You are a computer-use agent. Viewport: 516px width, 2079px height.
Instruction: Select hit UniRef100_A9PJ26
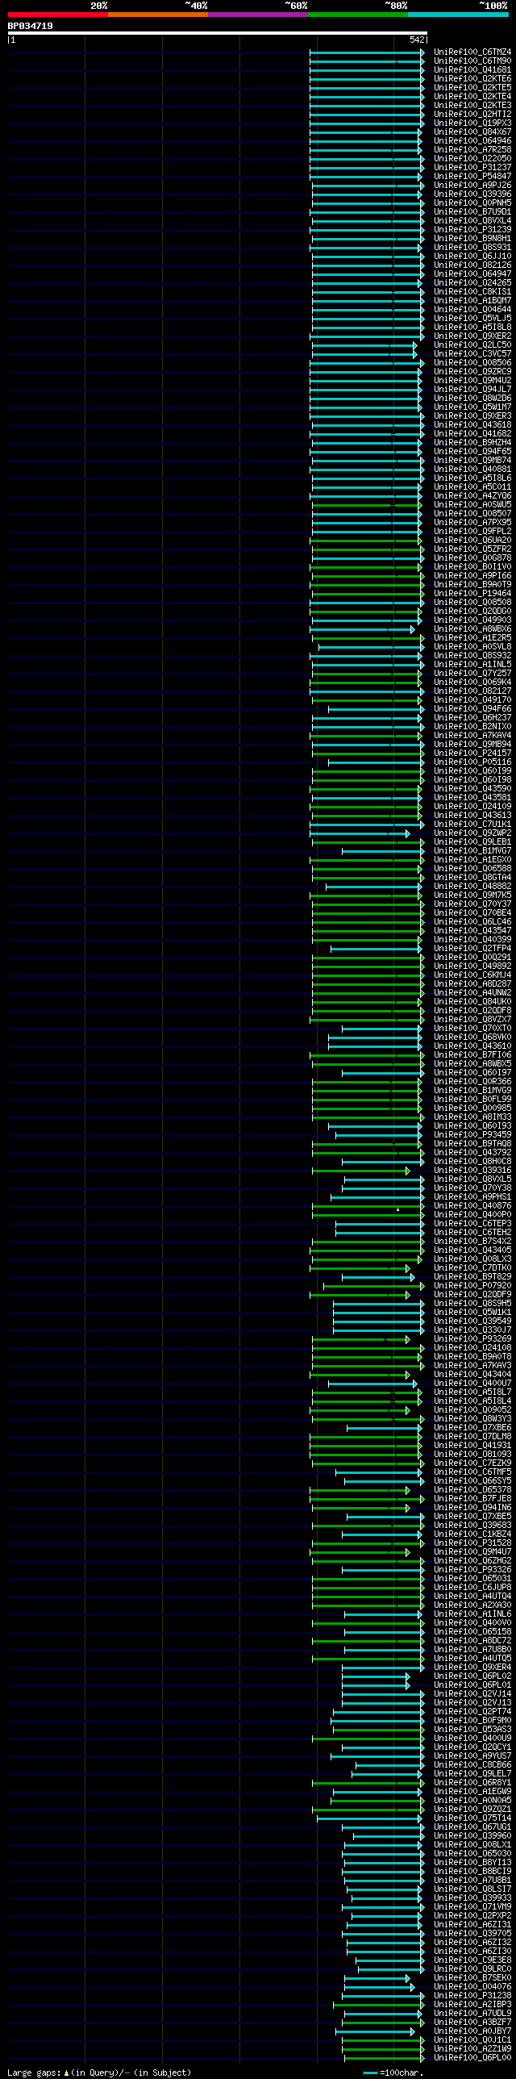(x=472, y=186)
